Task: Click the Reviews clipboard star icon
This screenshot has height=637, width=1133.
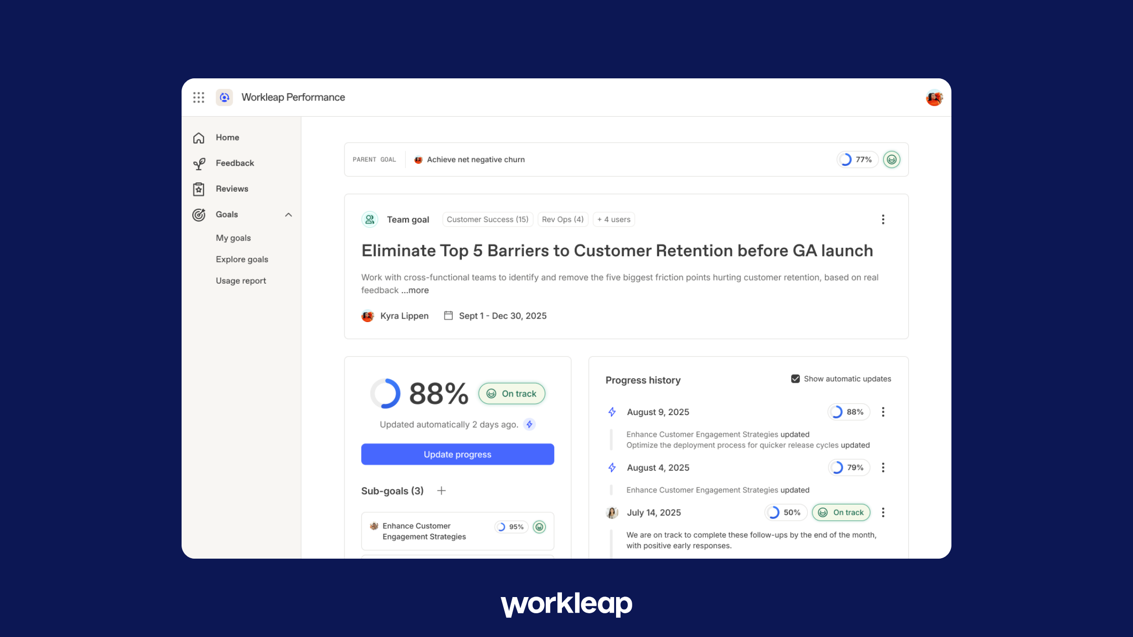Action: 199,189
